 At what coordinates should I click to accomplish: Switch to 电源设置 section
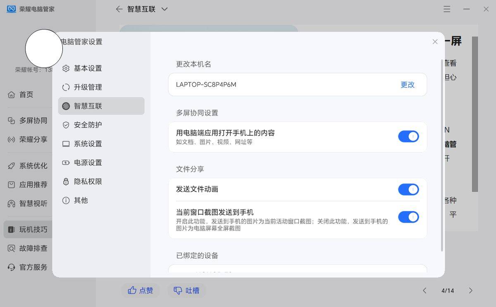(x=101, y=163)
